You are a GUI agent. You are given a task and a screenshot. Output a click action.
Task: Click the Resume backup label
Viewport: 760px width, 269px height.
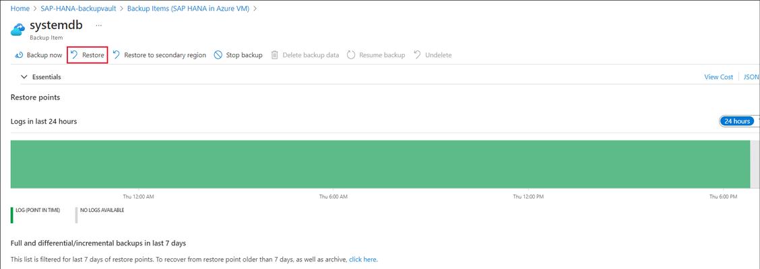point(382,55)
